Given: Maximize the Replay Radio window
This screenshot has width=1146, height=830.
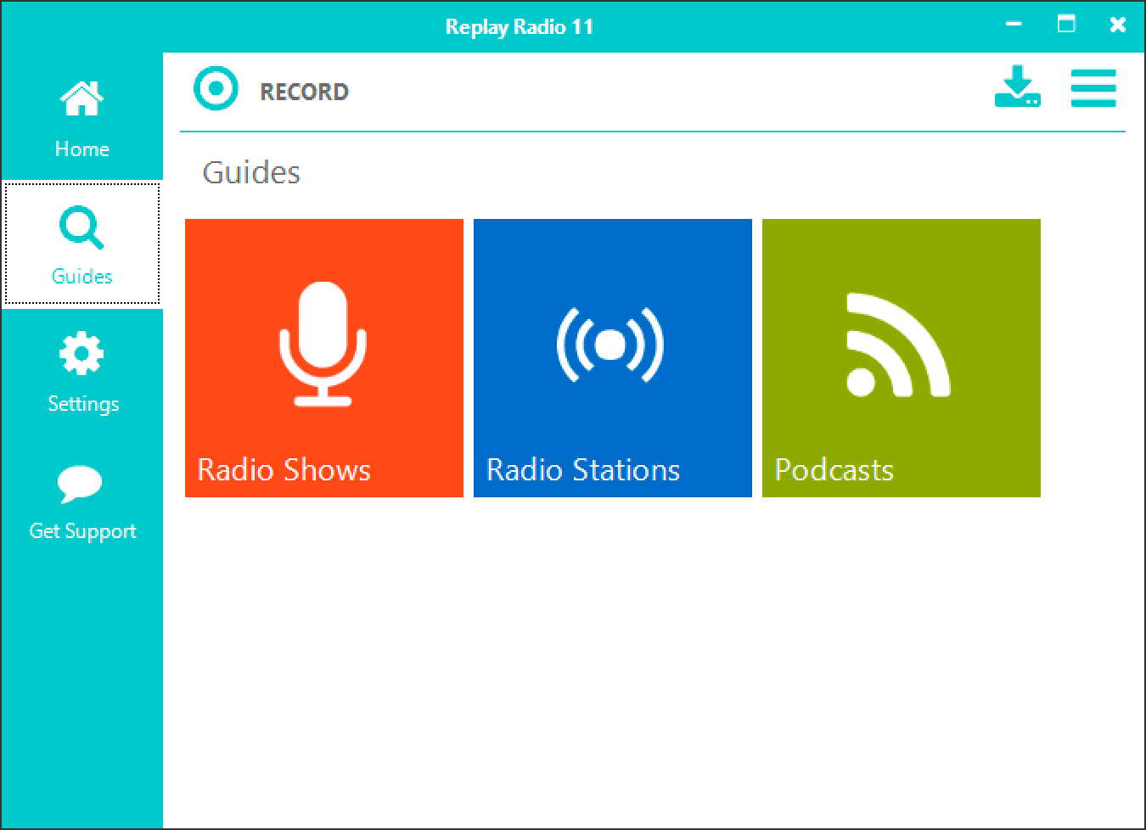Looking at the screenshot, I should point(1066,25).
